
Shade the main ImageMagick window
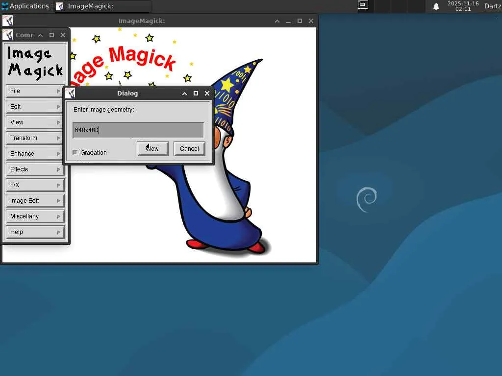pyautogui.click(x=277, y=21)
